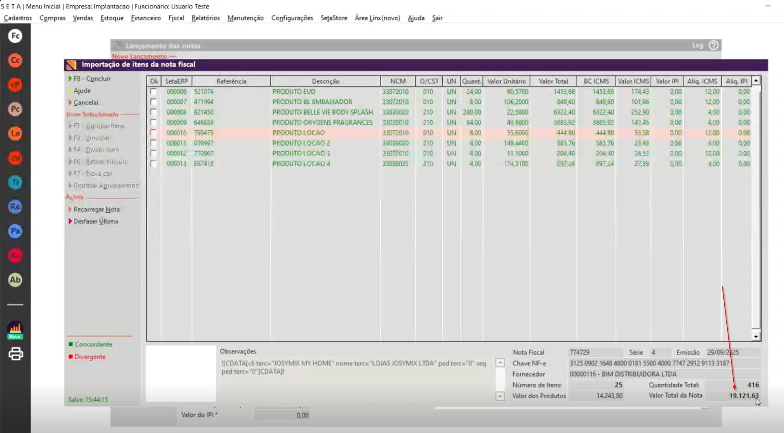The height and width of the screenshot is (433, 784).
Task: Click the Referência column header
Action: [231, 81]
